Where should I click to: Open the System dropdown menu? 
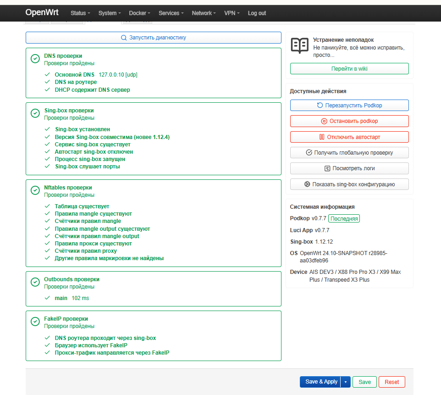[x=110, y=13]
